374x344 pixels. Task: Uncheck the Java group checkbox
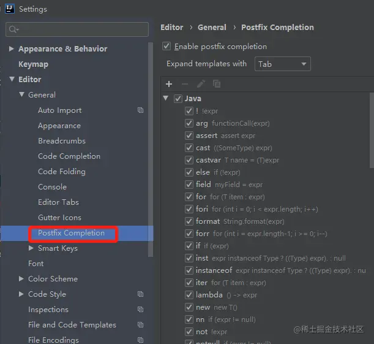point(178,99)
